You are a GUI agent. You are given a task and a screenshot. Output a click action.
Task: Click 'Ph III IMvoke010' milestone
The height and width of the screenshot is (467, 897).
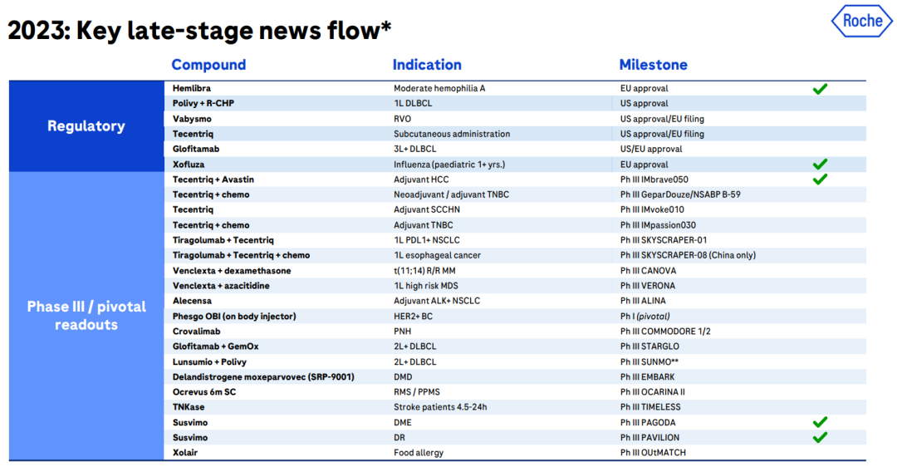[x=652, y=209]
